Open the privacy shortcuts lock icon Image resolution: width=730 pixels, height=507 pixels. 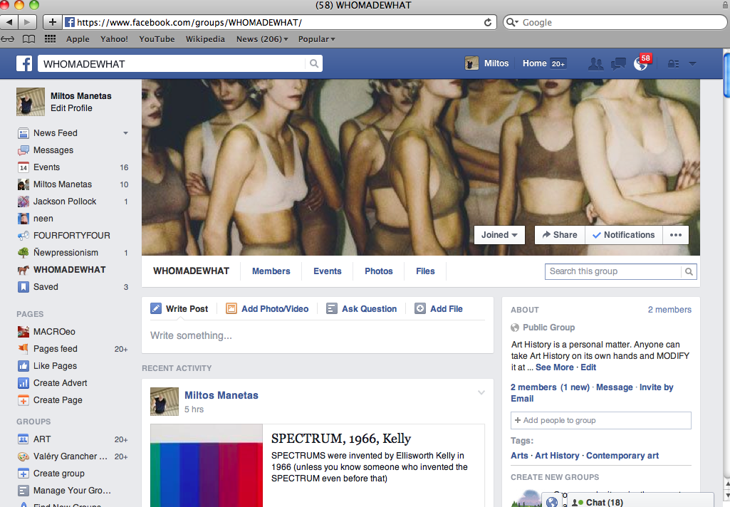point(673,64)
